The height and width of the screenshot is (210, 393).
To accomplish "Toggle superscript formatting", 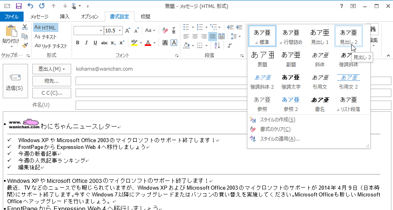I will pos(122,43).
